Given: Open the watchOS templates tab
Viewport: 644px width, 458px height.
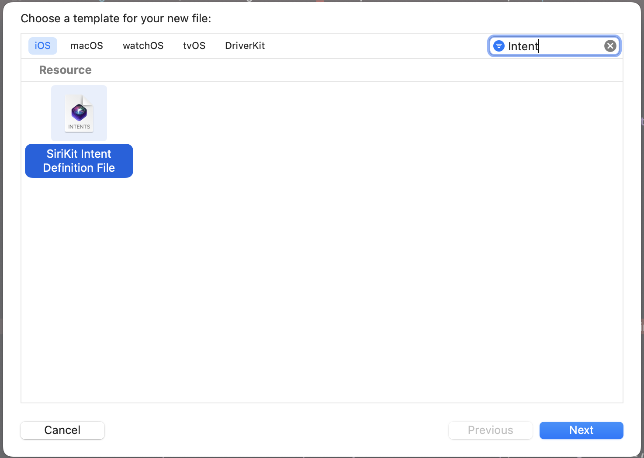Looking at the screenshot, I should click(143, 45).
